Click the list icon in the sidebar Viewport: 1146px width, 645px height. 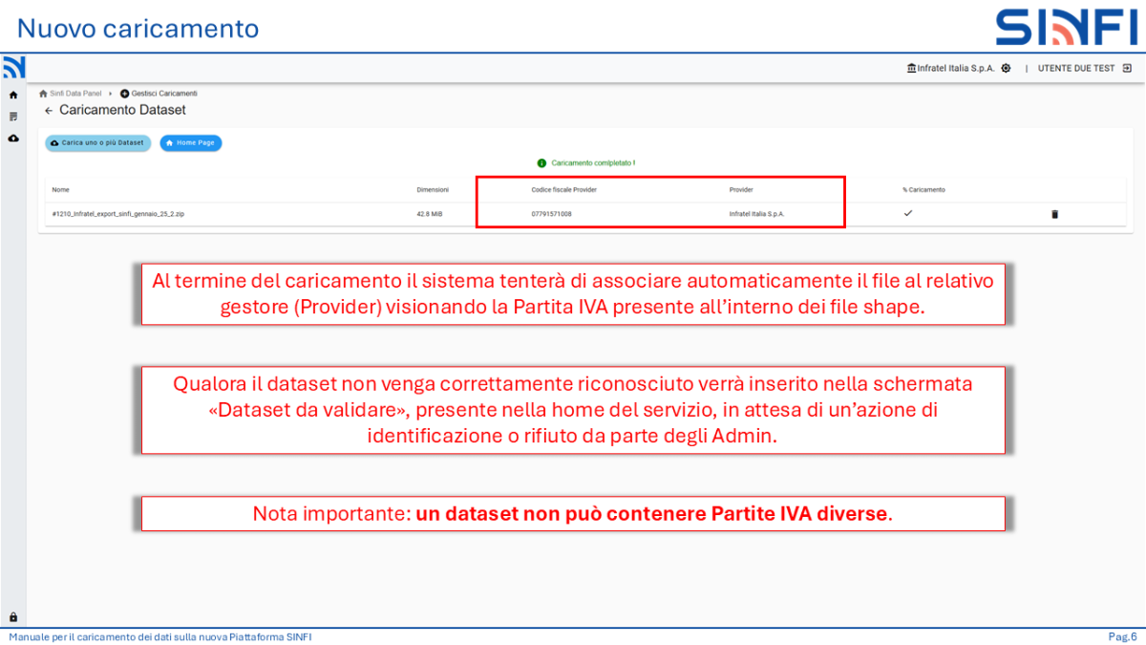coord(12,116)
